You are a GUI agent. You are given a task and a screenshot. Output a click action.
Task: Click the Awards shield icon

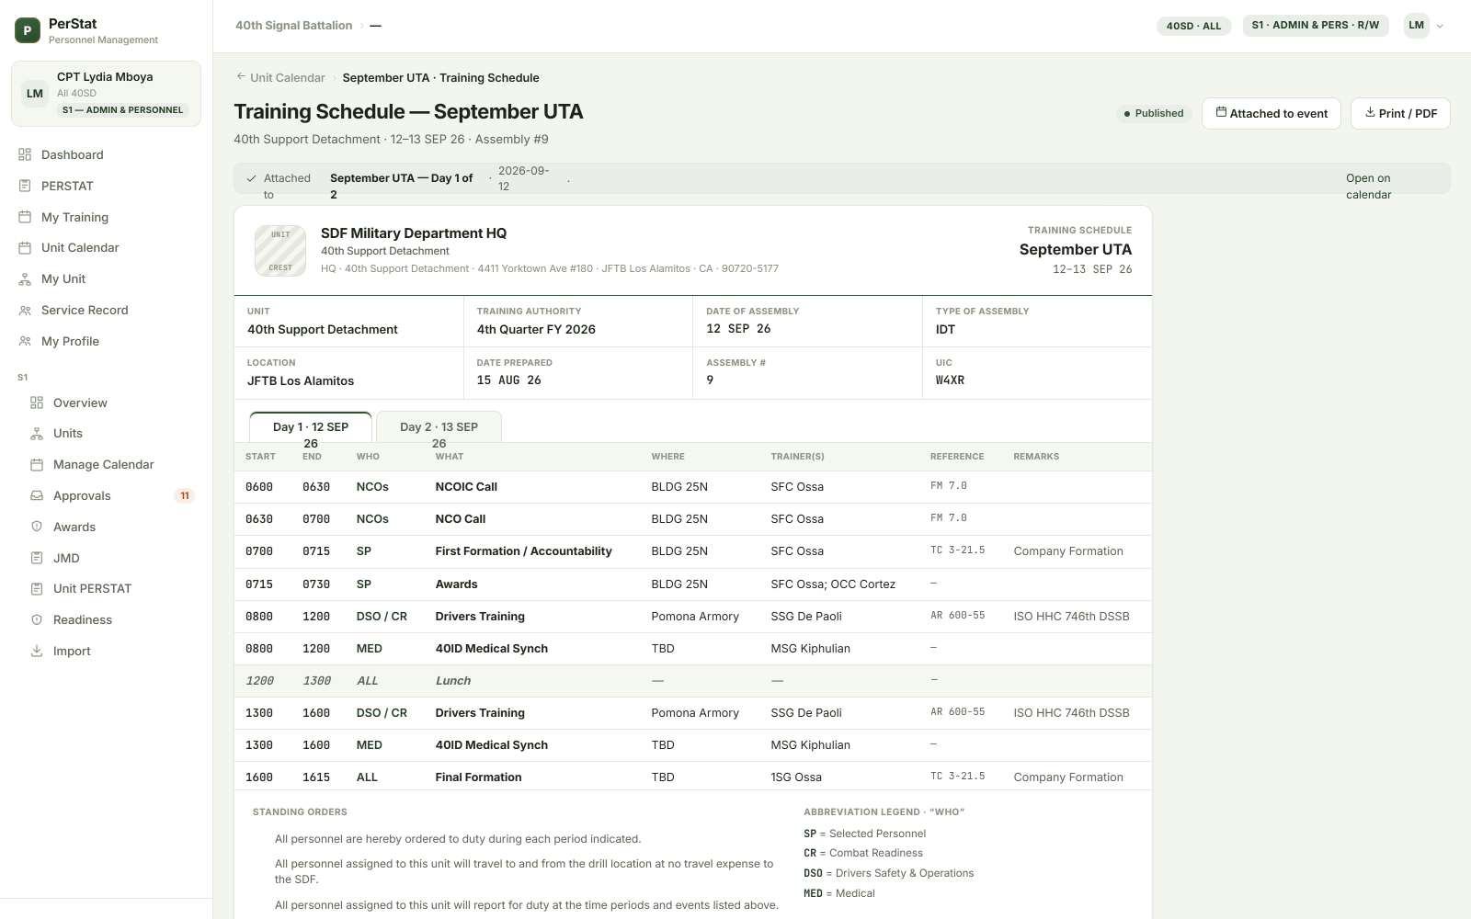coord(37,527)
